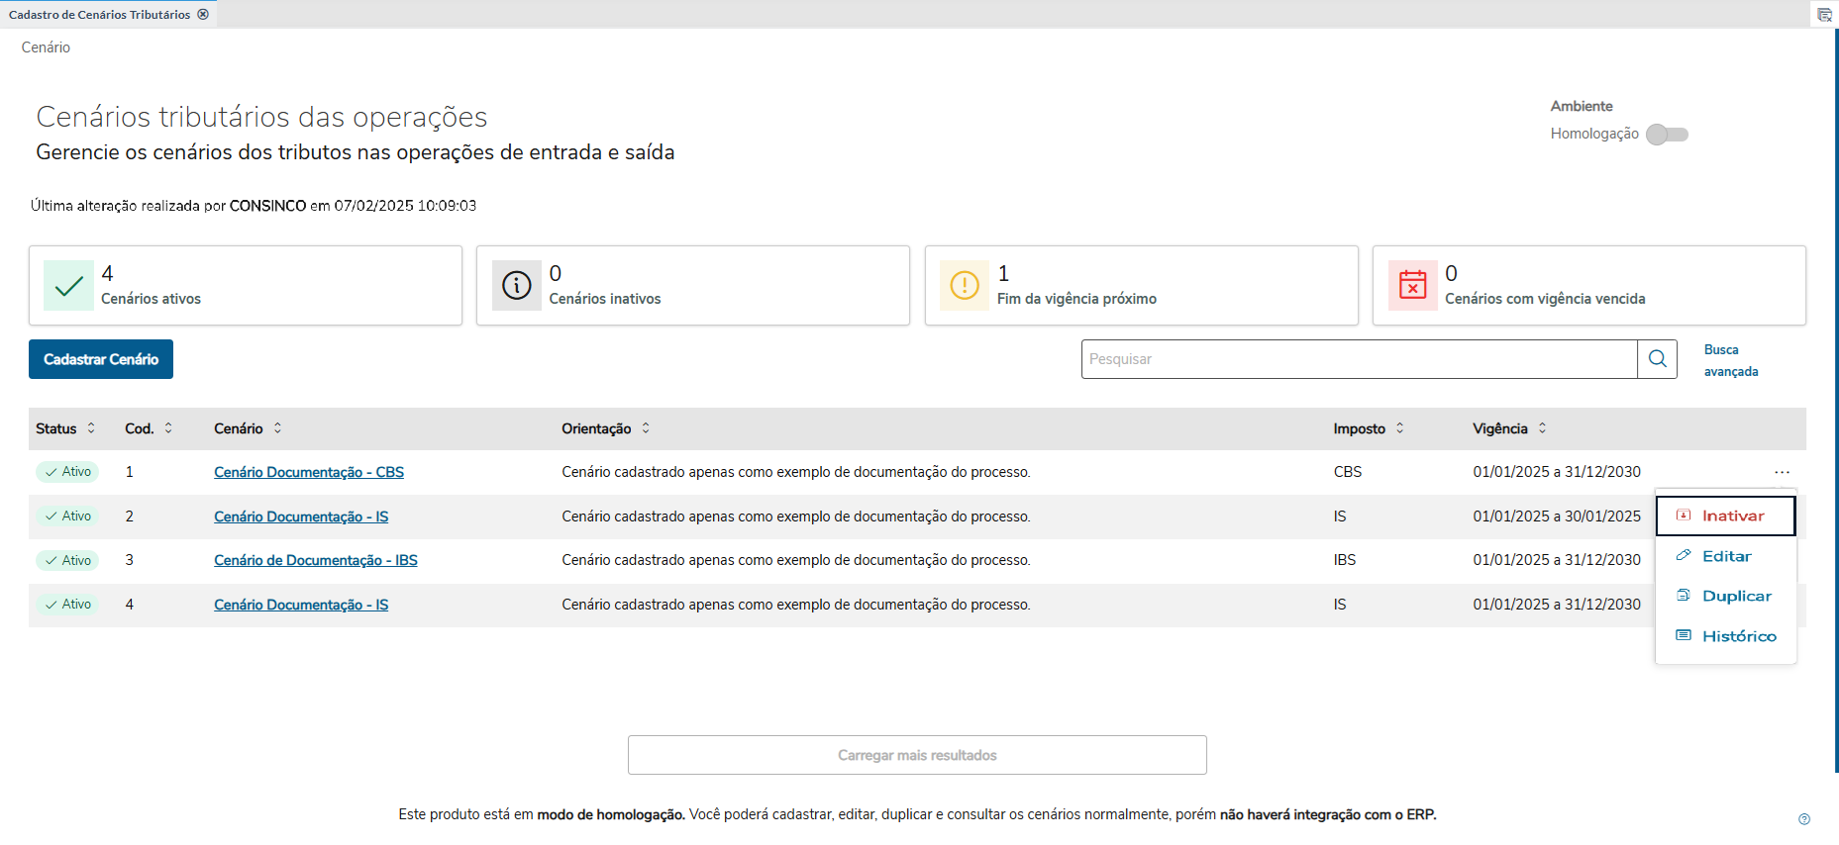Sort table by Cod. column
Screen dimensions: 1839x845
(x=168, y=428)
